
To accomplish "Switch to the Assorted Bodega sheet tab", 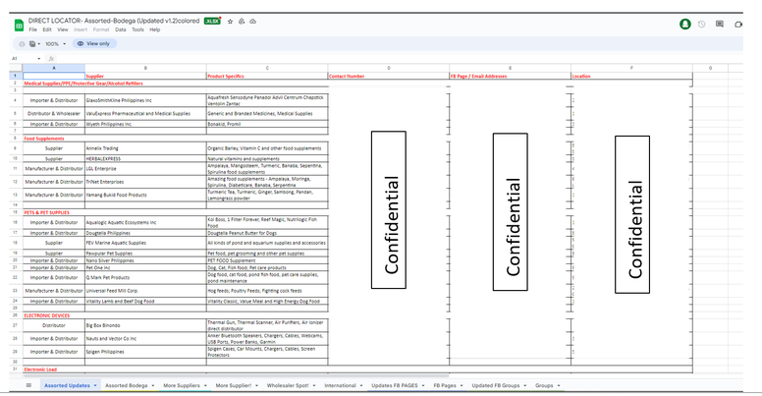I will click(x=127, y=385).
